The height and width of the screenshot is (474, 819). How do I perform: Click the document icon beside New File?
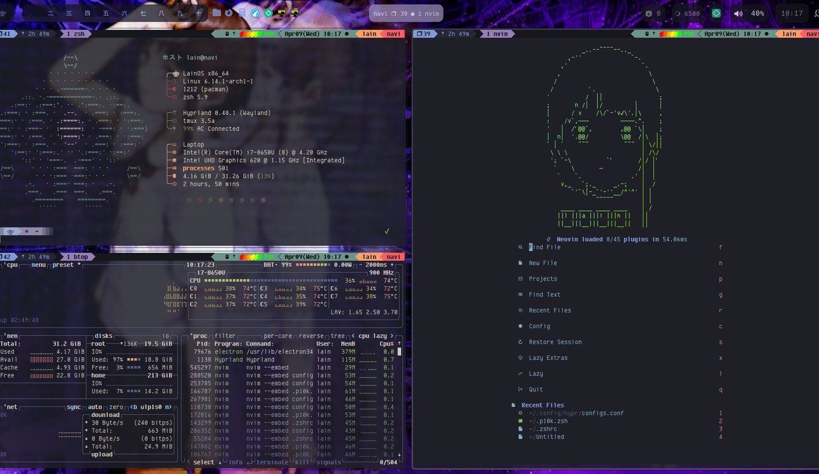(x=520, y=263)
